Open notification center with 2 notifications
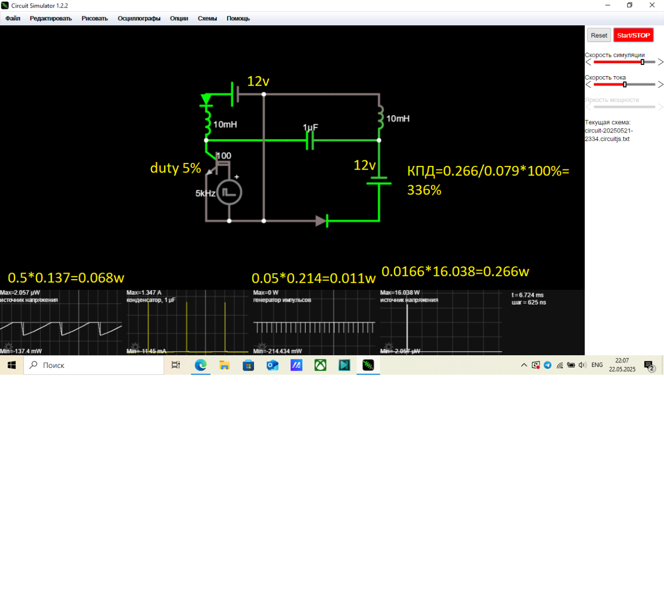664x609 pixels. click(649, 365)
